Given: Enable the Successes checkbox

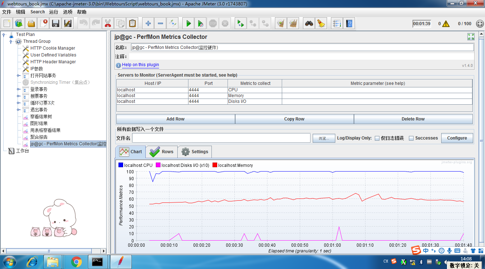Looking at the screenshot, I should [x=411, y=138].
